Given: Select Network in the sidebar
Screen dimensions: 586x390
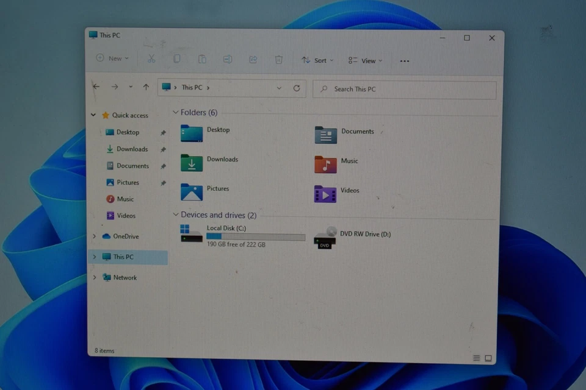Looking at the screenshot, I should pyautogui.click(x=125, y=278).
